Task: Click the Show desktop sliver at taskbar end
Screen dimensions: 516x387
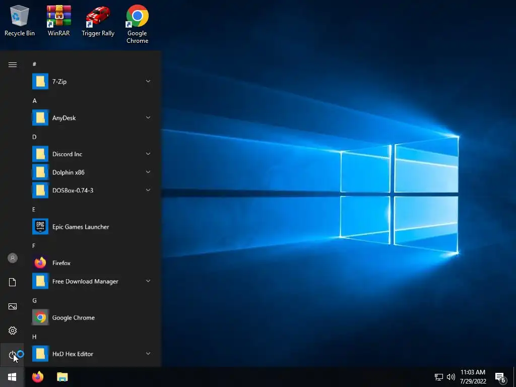Action: [514, 377]
